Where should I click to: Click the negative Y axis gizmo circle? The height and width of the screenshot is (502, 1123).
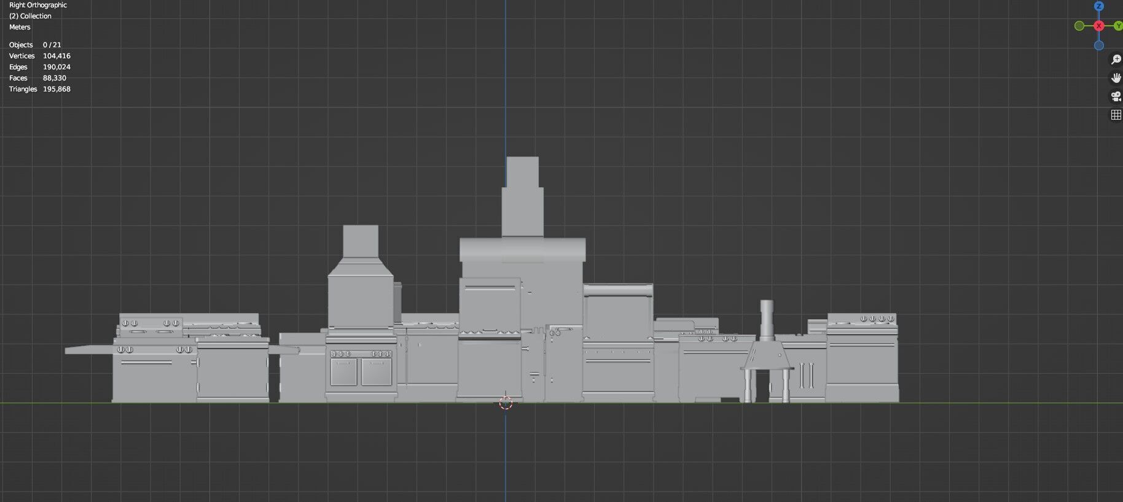pos(1079,26)
